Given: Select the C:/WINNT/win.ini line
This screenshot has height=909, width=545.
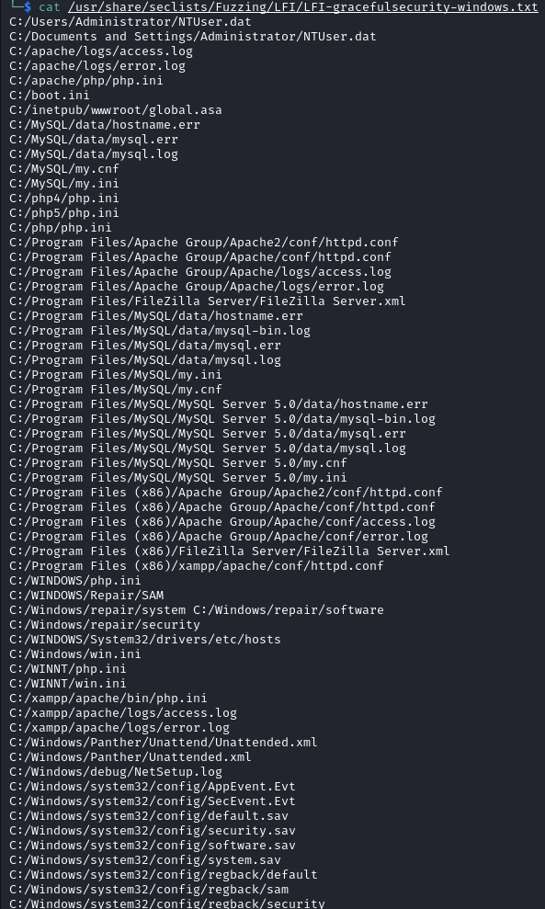Looking at the screenshot, I should (x=67, y=684).
